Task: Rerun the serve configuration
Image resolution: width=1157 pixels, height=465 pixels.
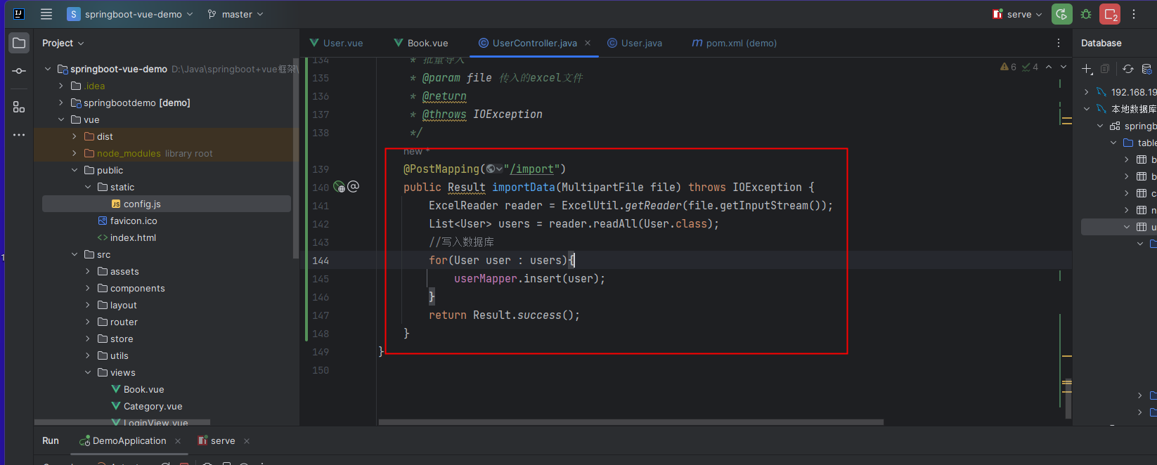Action: point(1062,14)
